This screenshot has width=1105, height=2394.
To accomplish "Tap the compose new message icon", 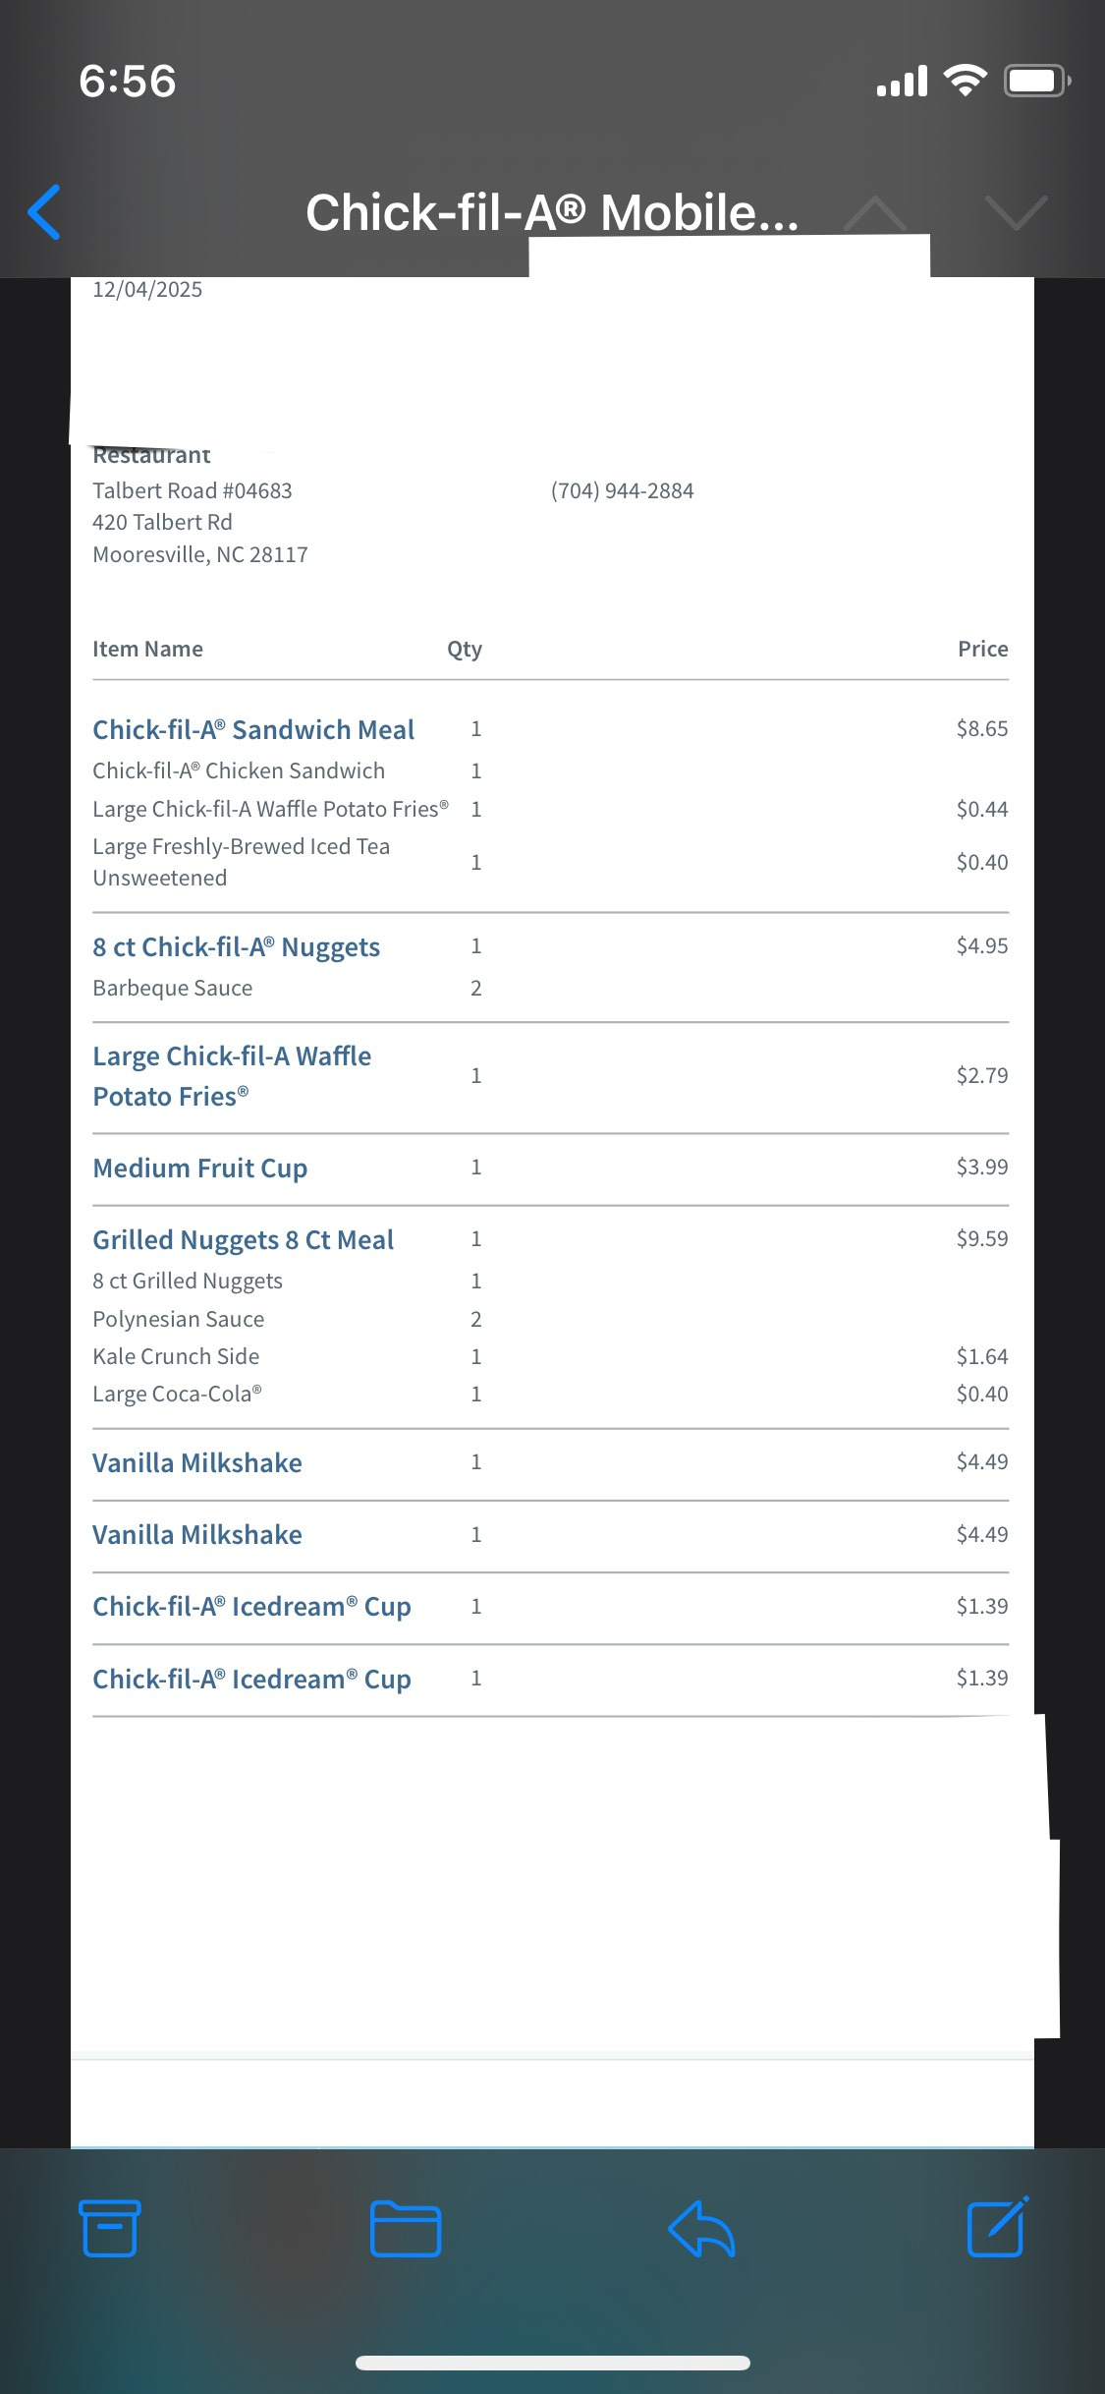I will tap(997, 2227).
